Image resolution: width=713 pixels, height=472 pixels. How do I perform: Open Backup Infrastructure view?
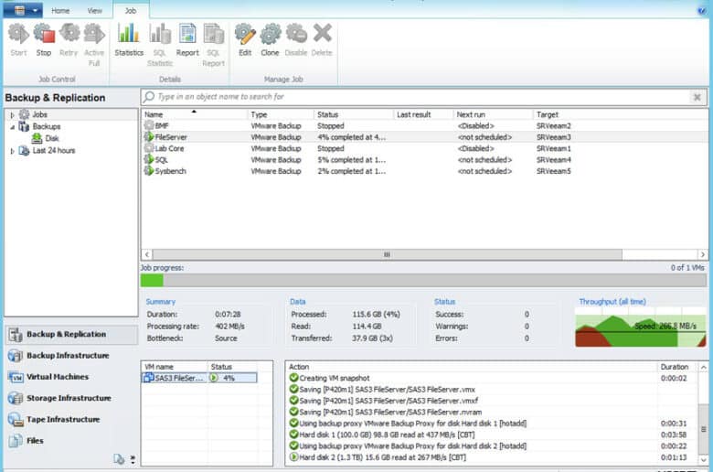pos(71,356)
